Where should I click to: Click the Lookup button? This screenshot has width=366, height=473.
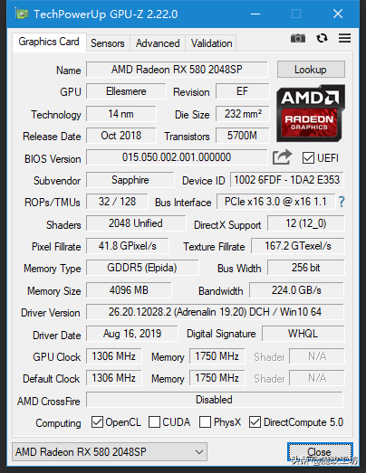point(311,70)
